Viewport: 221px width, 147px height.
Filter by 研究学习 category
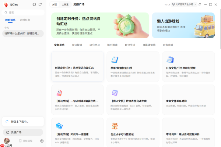click(95, 45)
